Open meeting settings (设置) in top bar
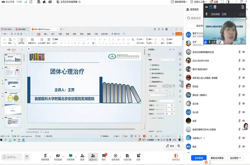Viewport: 250px width, 165px height. pyautogui.click(x=214, y=2)
